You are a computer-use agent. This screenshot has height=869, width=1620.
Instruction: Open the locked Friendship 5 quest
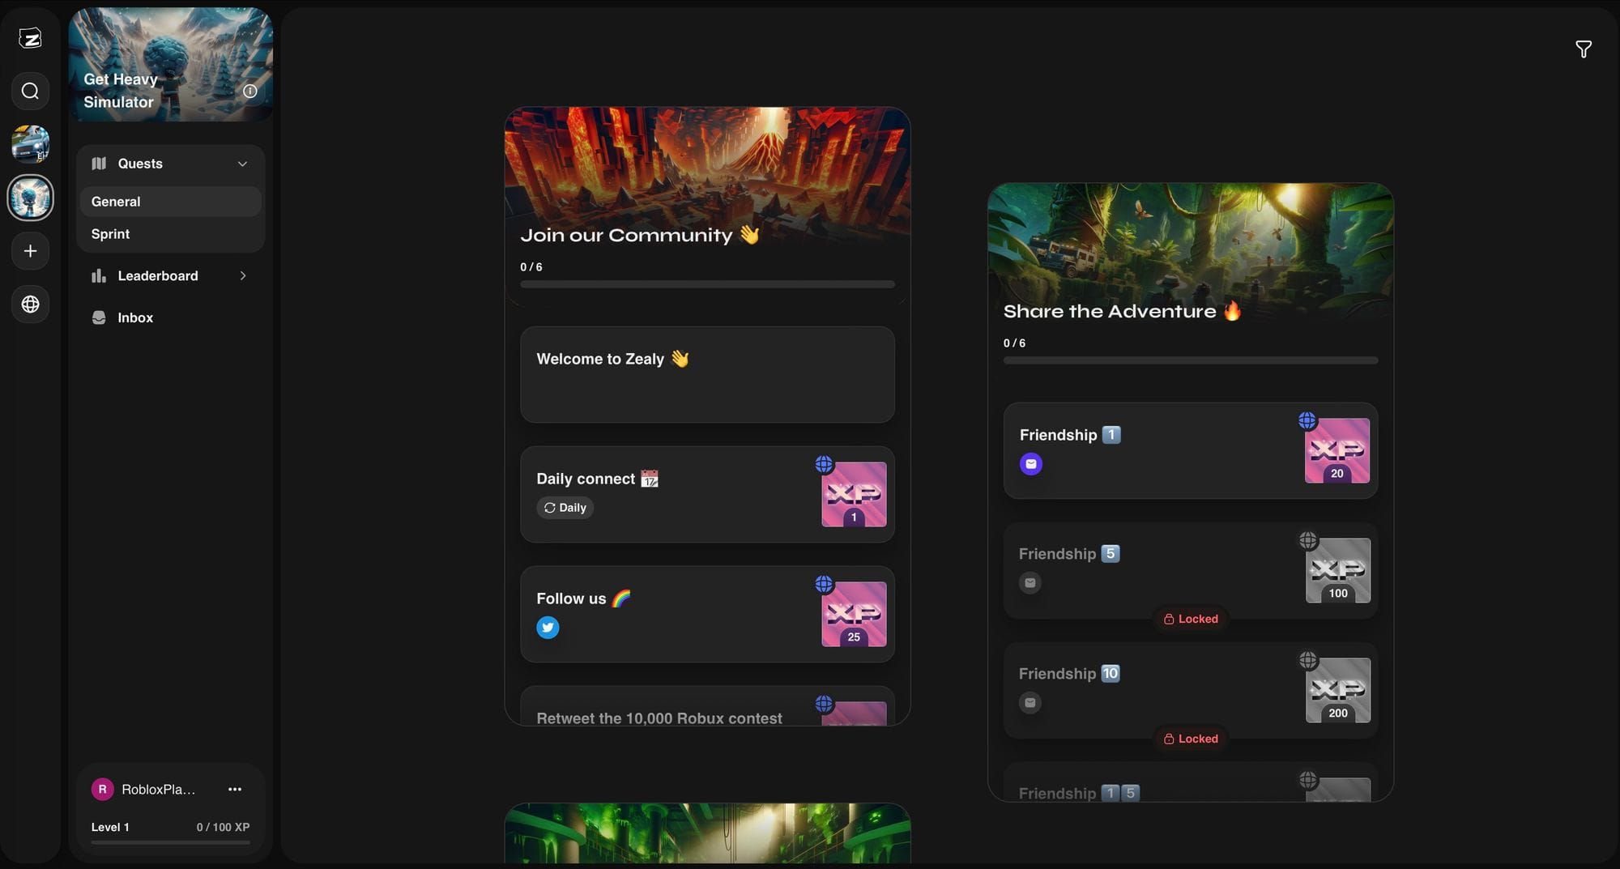tap(1191, 570)
